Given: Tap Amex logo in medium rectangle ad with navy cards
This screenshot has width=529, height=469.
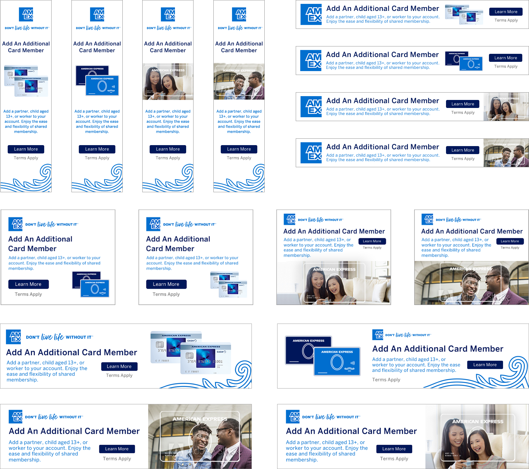Looking at the screenshot, I should [x=15, y=224].
